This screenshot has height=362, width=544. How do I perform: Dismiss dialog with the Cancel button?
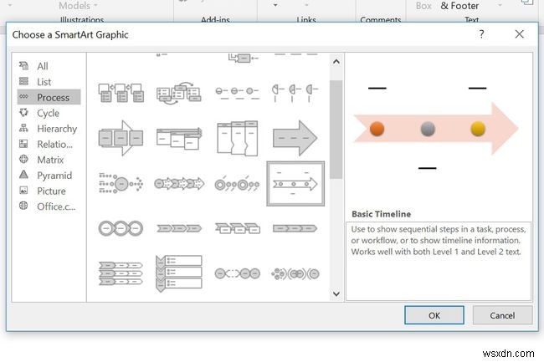click(502, 315)
